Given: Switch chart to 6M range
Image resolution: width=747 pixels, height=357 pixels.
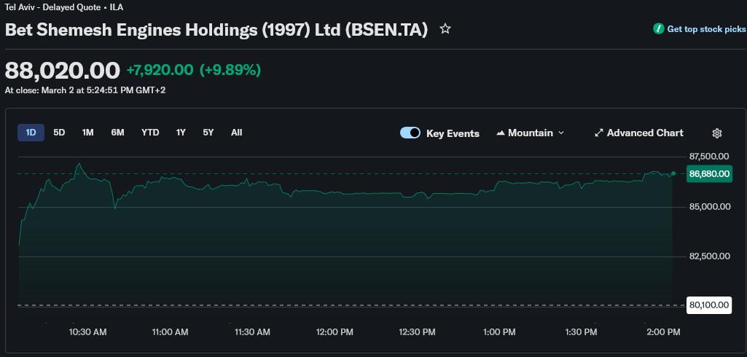Looking at the screenshot, I should click(x=117, y=133).
